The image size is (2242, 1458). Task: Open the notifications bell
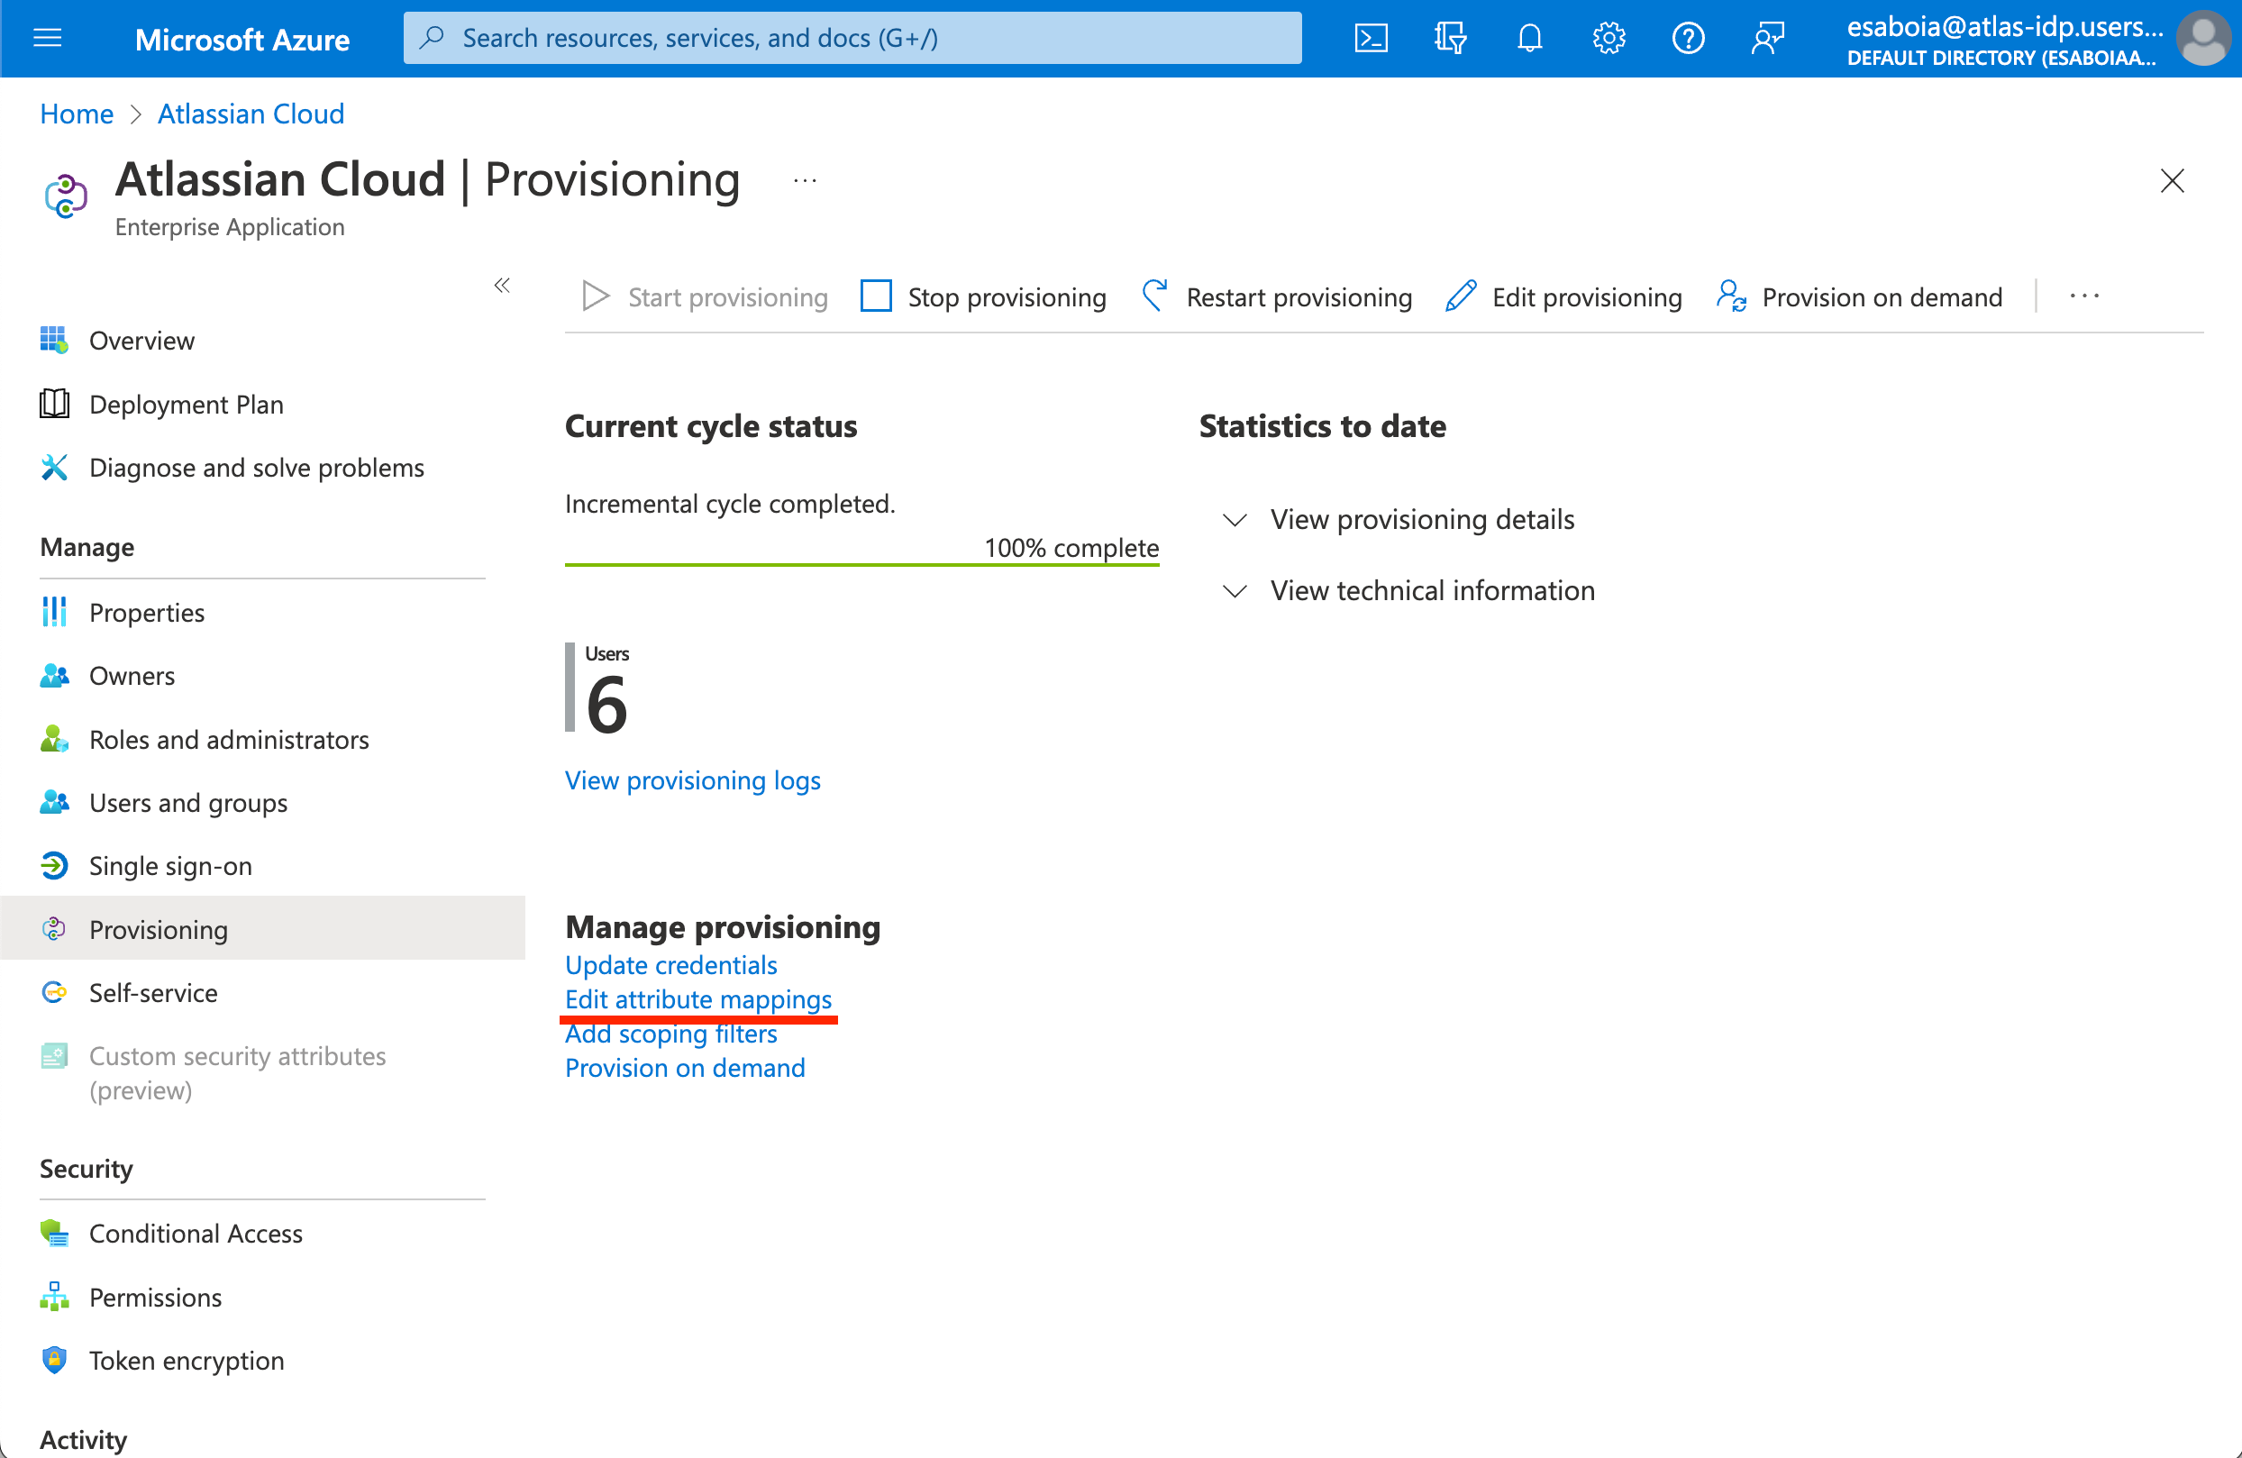click(x=1530, y=38)
